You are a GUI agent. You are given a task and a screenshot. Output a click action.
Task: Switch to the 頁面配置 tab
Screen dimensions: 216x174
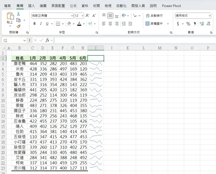click(x=58, y=6)
